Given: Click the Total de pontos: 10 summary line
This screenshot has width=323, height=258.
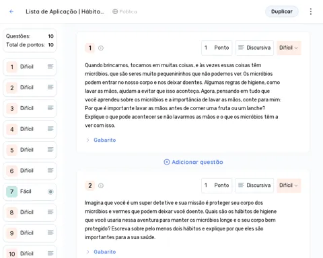Looking at the screenshot, I should tap(30, 45).
